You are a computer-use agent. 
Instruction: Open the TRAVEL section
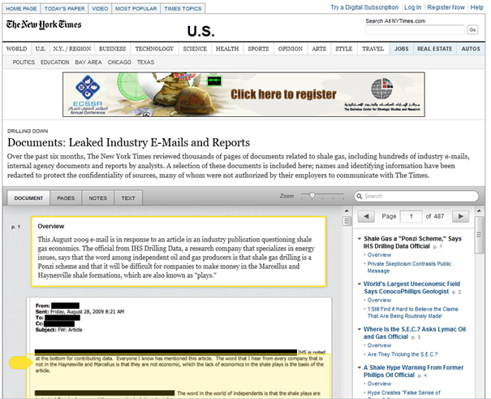click(x=373, y=49)
